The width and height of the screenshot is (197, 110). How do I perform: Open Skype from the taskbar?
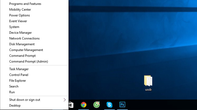[110, 105]
